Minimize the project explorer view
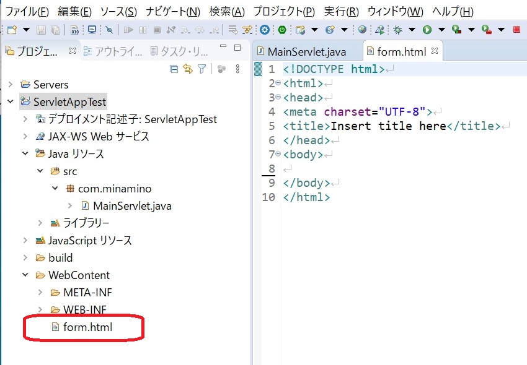The width and height of the screenshot is (527, 365). point(223,46)
